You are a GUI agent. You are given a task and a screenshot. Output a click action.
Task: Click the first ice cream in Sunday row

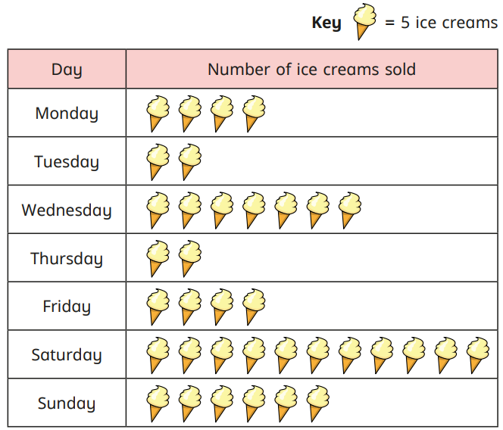[158, 403]
